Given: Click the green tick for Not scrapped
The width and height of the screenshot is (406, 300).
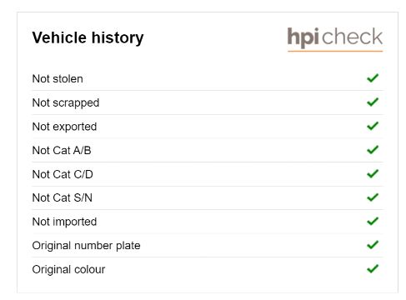Looking at the screenshot, I should click(x=373, y=102).
